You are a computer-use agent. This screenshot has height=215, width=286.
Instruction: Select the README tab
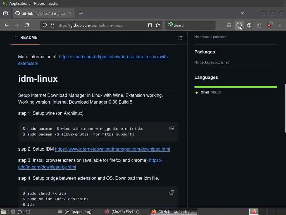(25, 38)
